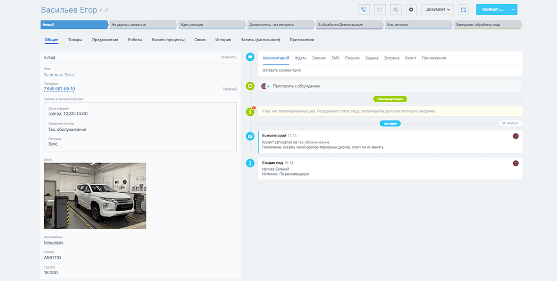Click the 'Оставьте комментарий' input field
The width and height of the screenshot is (557, 281).
pos(390,70)
